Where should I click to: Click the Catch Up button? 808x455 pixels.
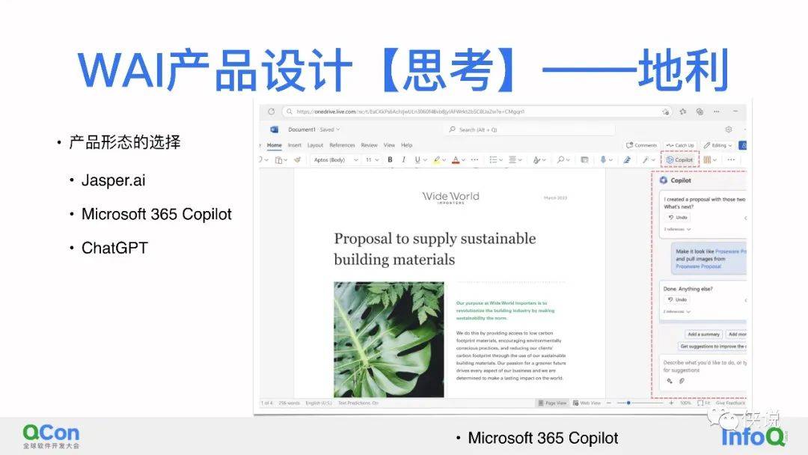(680, 145)
